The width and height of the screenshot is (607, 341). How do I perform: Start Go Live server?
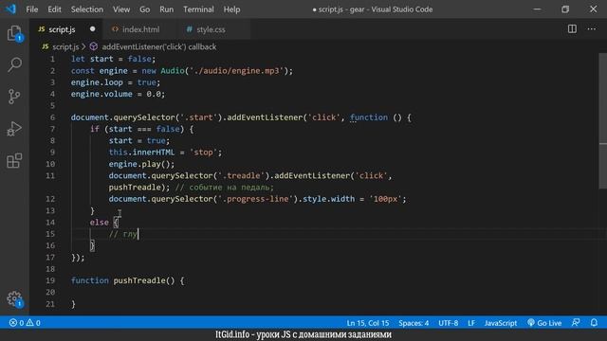tap(544, 323)
